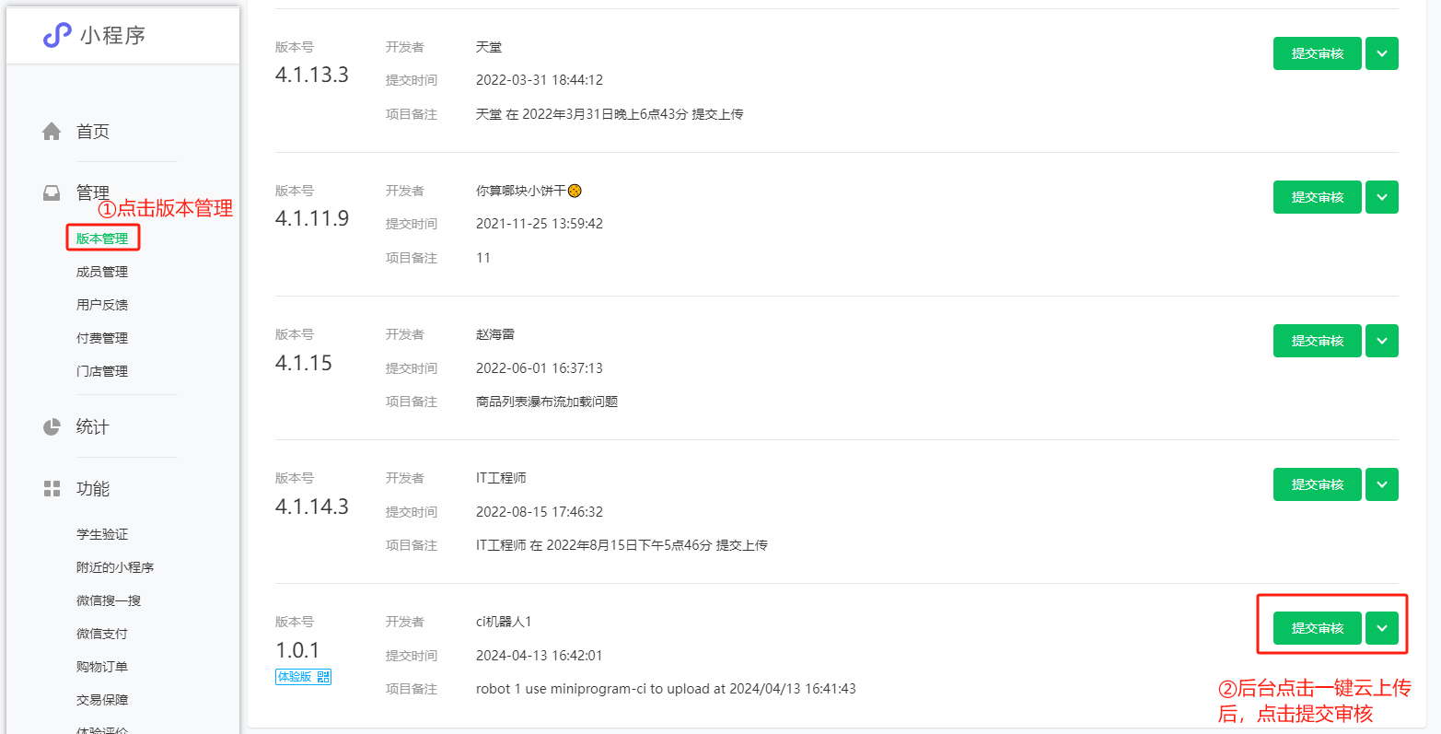Click 提交审核 button for version 4.1.13.3
The image size is (1441, 734).
coord(1317,53)
